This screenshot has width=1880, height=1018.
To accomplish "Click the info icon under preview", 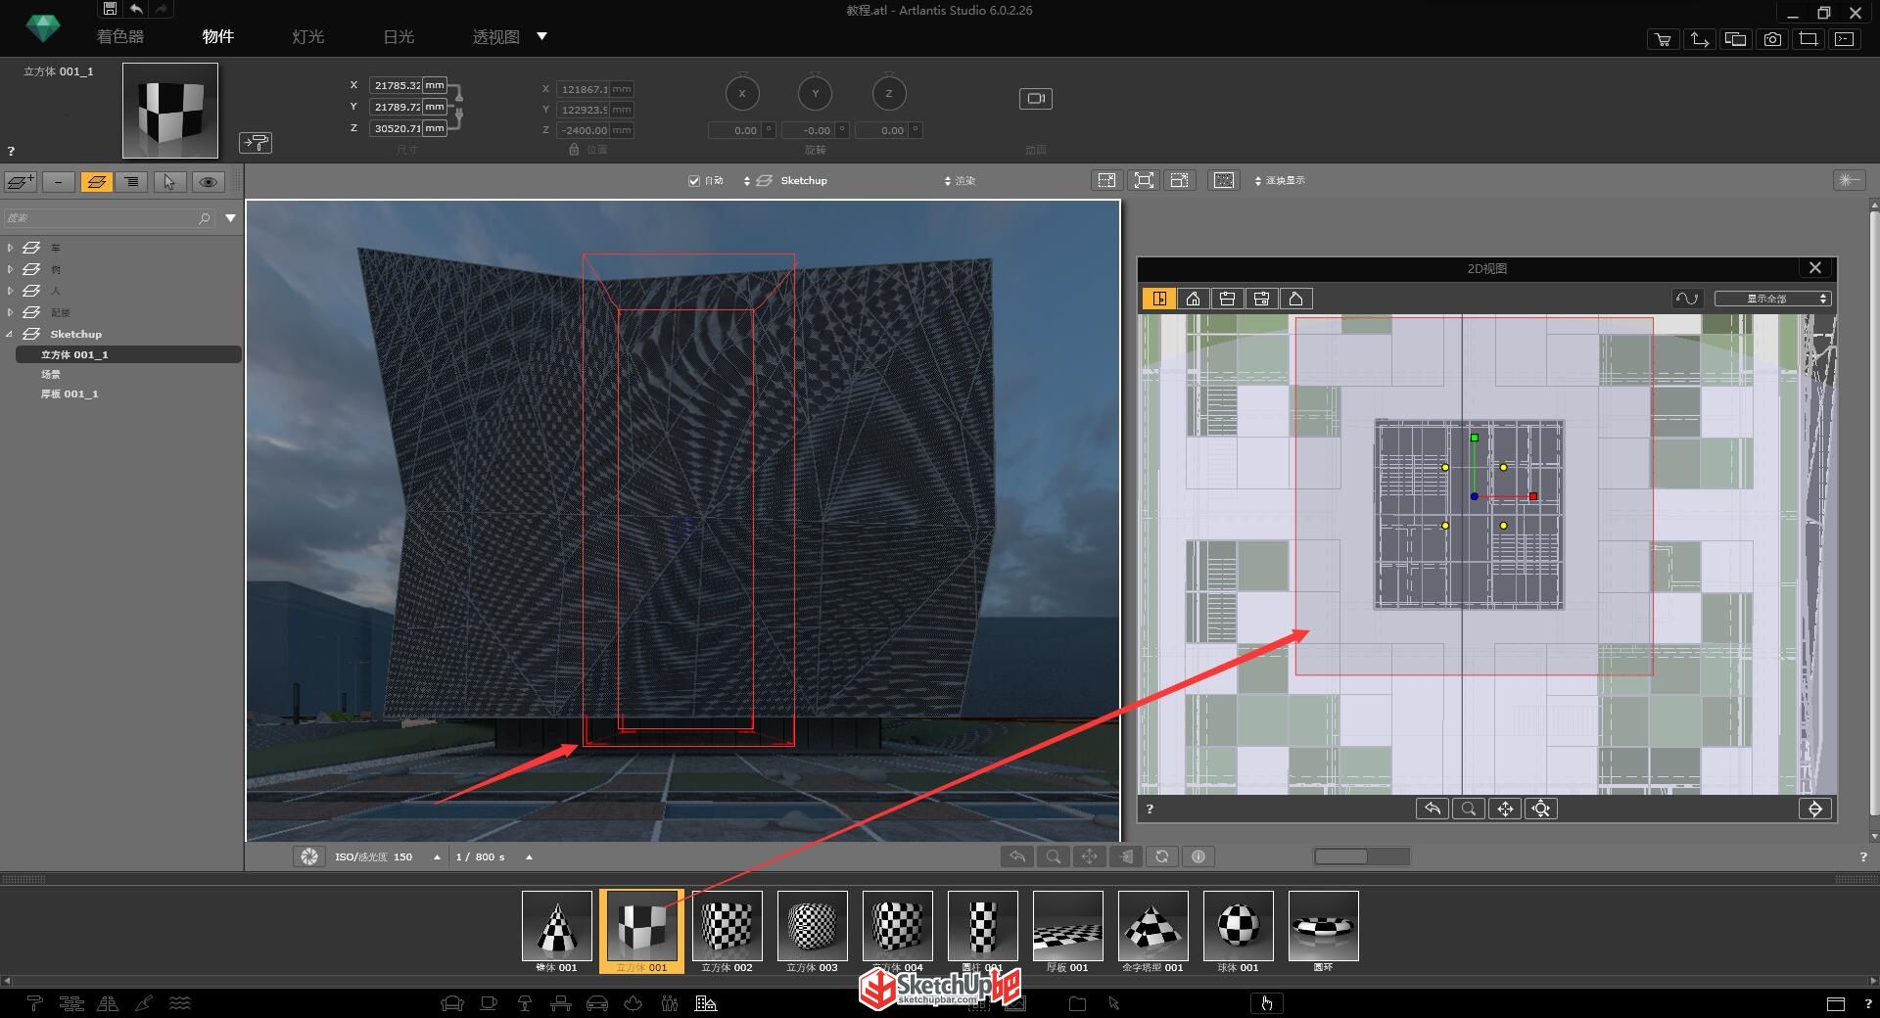I will click(x=1198, y=856).
